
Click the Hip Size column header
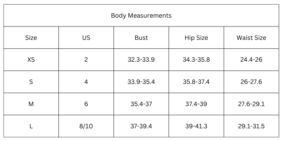[x=196, y=38]
